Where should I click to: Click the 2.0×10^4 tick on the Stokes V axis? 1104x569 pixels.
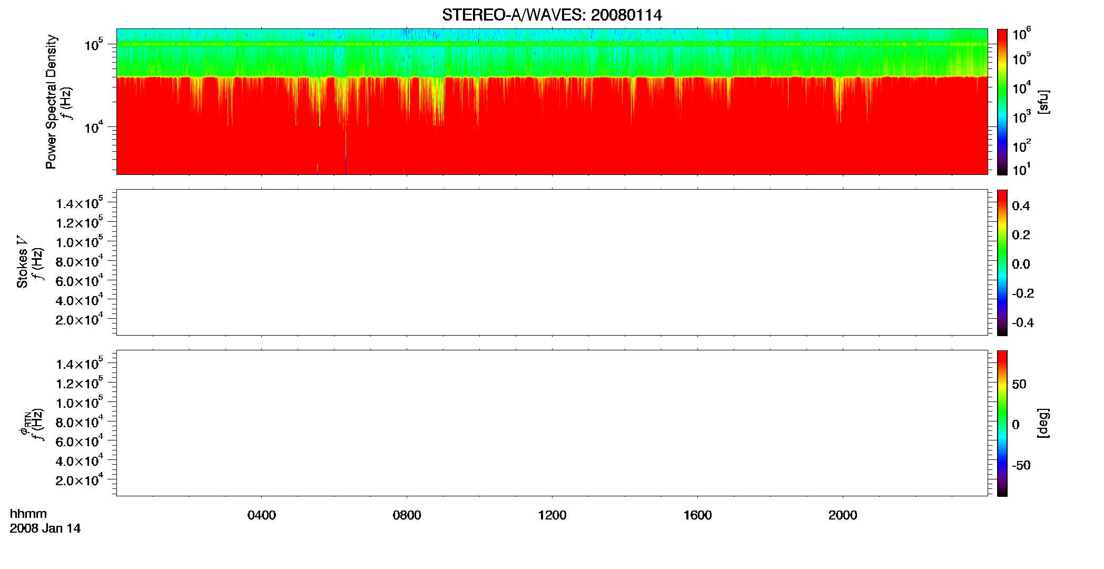point(80,318)
